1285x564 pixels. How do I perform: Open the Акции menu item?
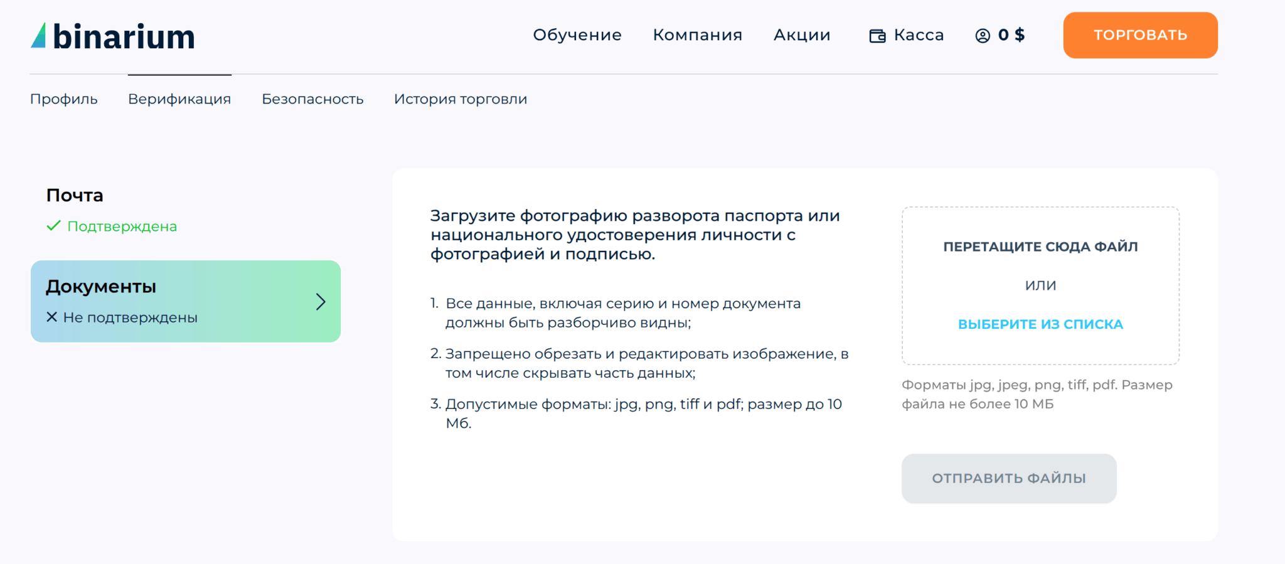click(x=802, y=35)
